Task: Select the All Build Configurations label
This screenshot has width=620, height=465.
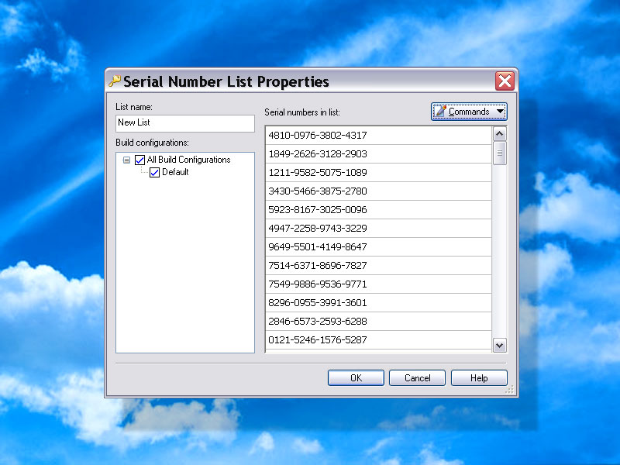Action: click(188, 160)
